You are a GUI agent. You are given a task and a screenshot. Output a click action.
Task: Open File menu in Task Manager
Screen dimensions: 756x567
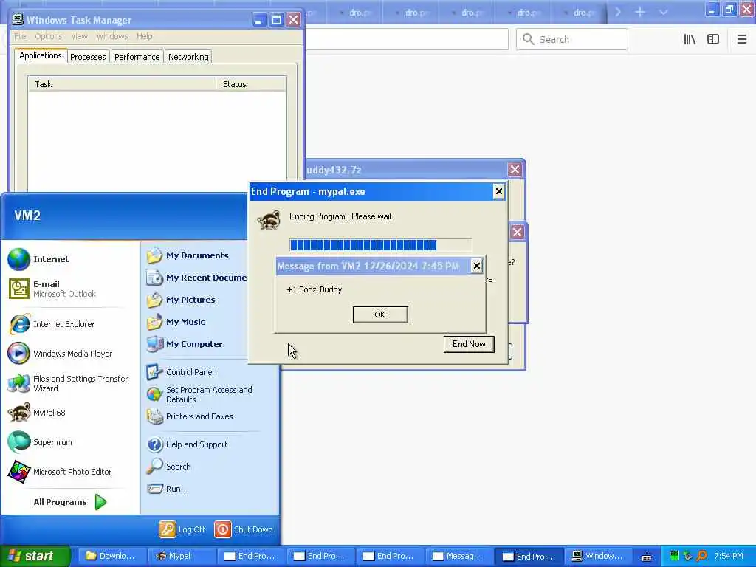20,36
